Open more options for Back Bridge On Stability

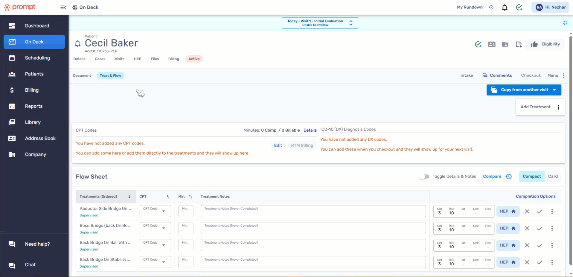coord(552,262)
